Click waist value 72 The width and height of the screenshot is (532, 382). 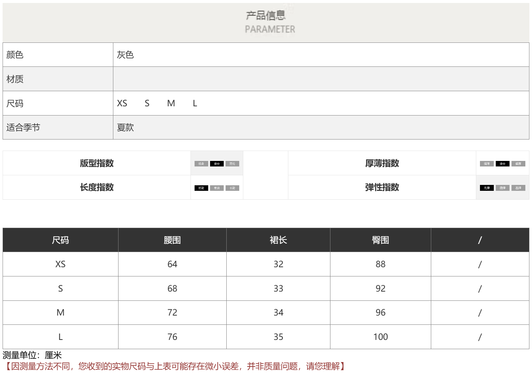tap(172, 313)
